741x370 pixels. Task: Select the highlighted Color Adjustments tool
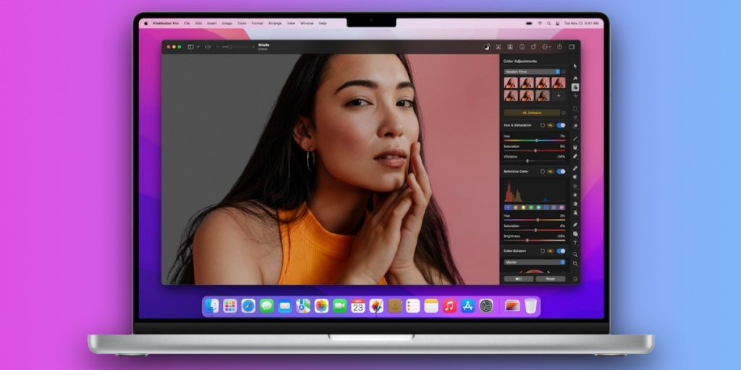pos(575,87)
